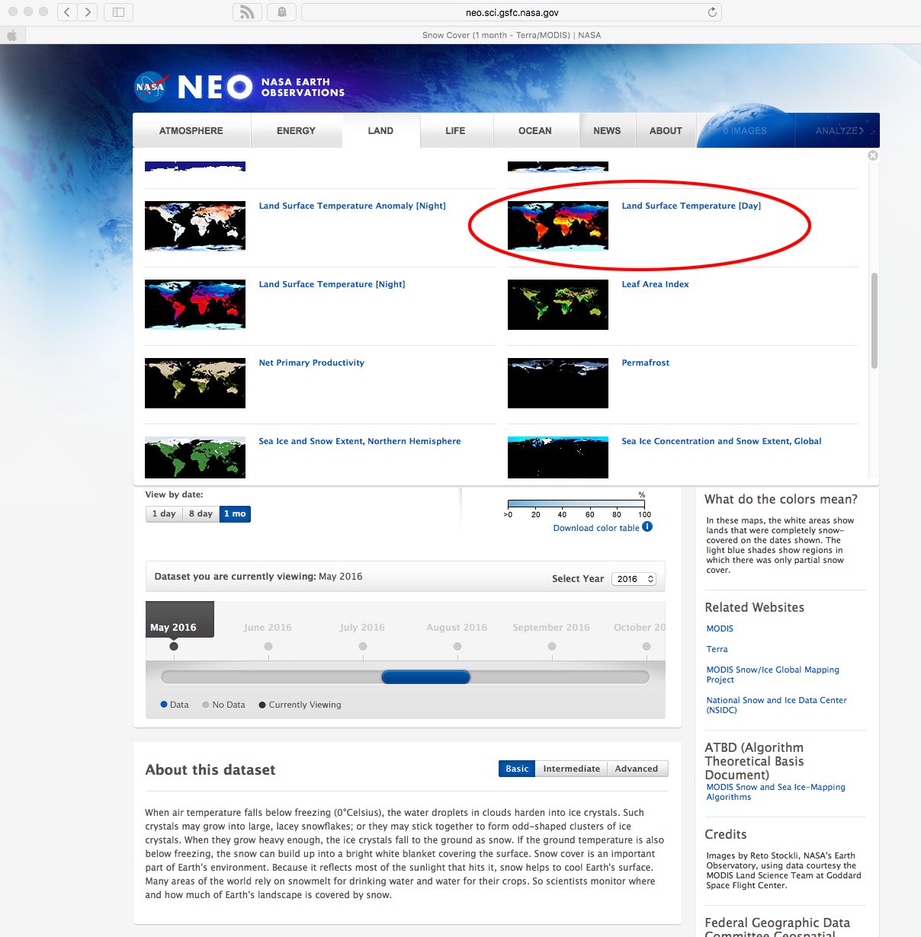Select the LAND menu tab
Viewport: 921px width, 937px height.
tap(380, 131)
